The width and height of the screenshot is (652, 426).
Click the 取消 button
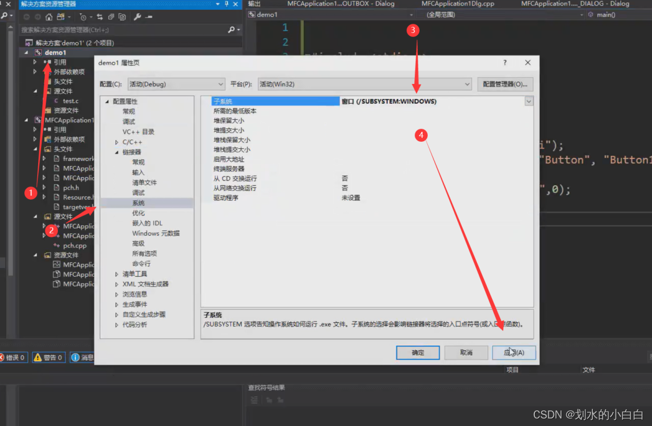pos(466,352)
